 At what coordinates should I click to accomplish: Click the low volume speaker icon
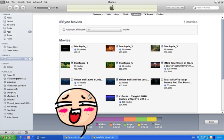click(35, 8)
